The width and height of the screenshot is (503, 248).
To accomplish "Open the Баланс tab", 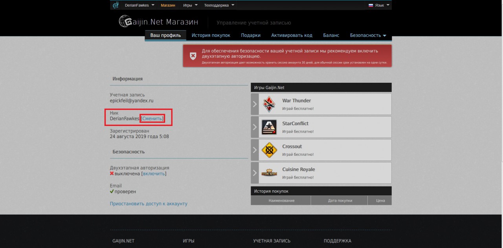I will [x=331, y=35].
